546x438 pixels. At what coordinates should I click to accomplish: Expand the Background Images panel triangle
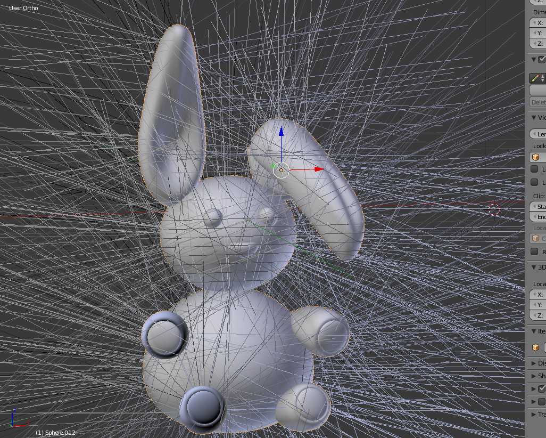(x=534, y=401)
